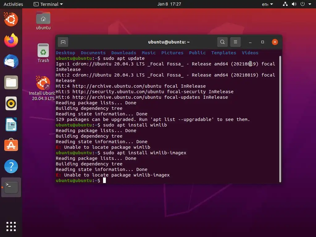Viewport: 316px width, 237px height.
Task: Open Ubuntu Software store
Action: coord(11,145)
